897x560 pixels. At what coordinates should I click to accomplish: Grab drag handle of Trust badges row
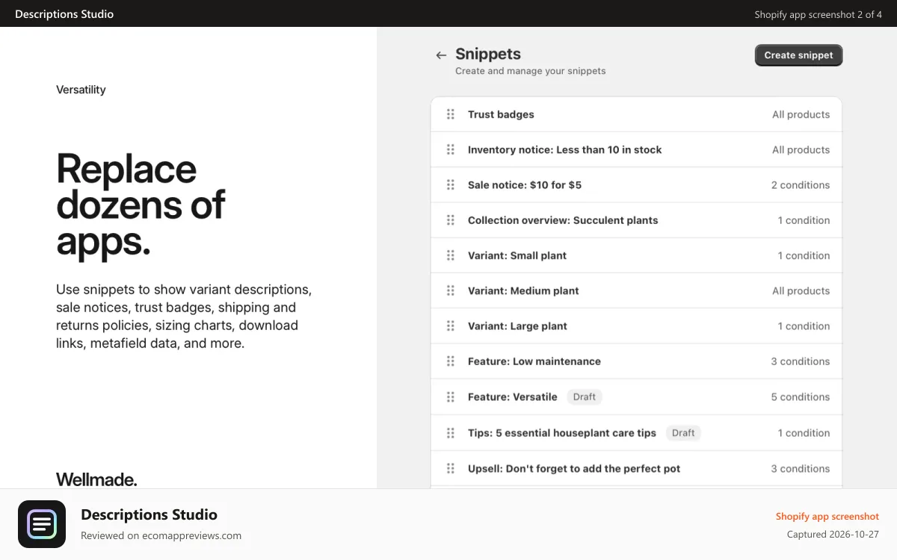click(x=451, y=114)
